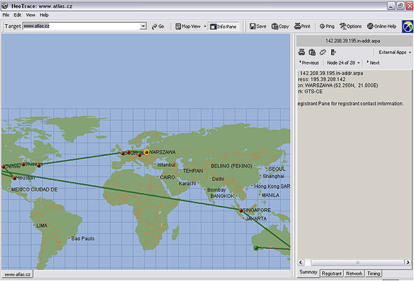414x281 pixels.
Task: Click the info pane scroll left arrow
Action: pyautogui.click(x=301, y=262)
